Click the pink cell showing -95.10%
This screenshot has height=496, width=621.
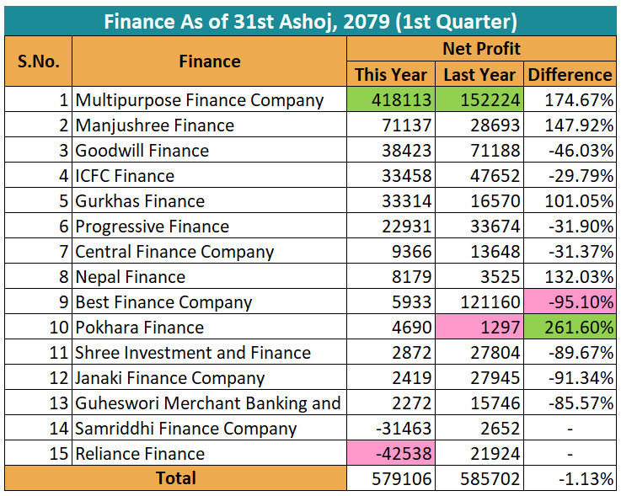[570, 302]
